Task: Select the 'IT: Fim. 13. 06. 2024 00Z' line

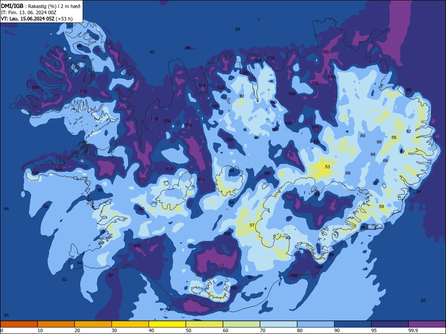Action: (x=29, y=12)
